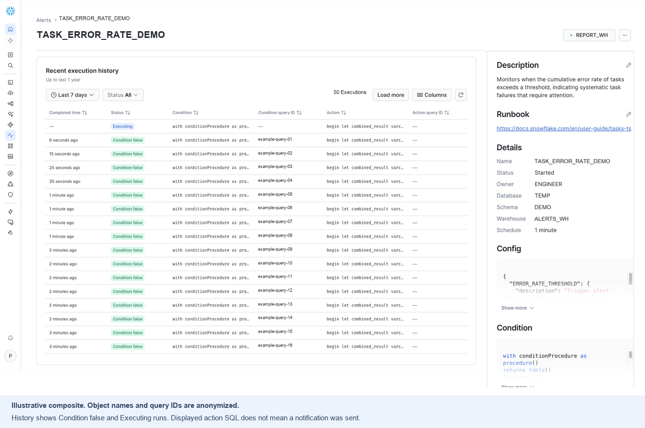Open the Status All filter dropdown
Screen dimensions: 645x428
click(x=123, y=95)
